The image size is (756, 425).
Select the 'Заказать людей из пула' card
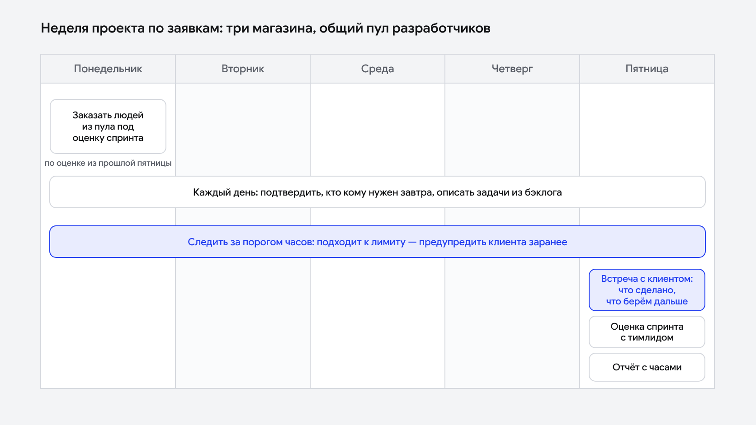pos(108,126)
